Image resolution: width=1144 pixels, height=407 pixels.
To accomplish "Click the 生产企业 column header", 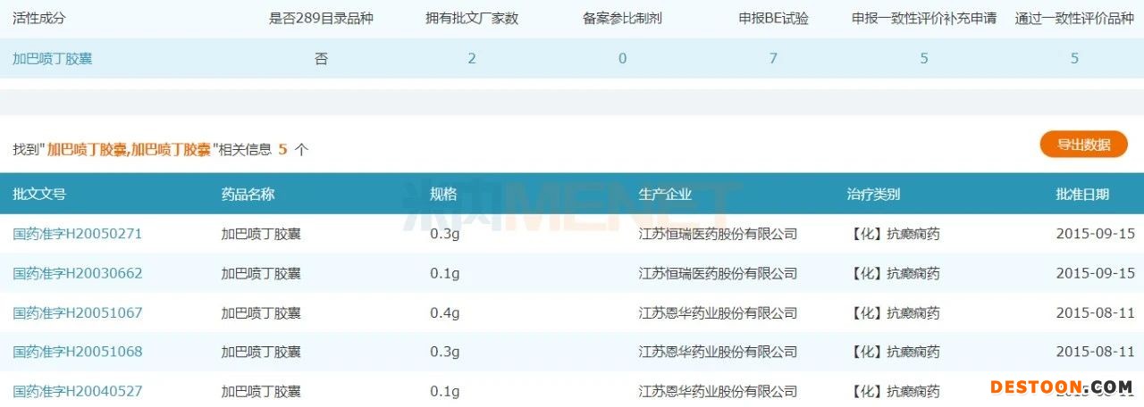I will pos(665,194).
